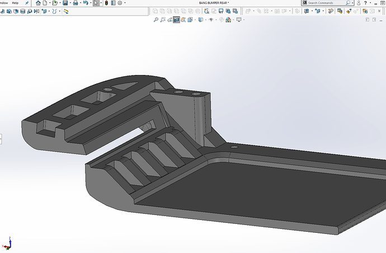Click the Instant3D ruler icon
The height and width of the screenshot is (253, 386).
pyautogui.click(x=65, y=11)
